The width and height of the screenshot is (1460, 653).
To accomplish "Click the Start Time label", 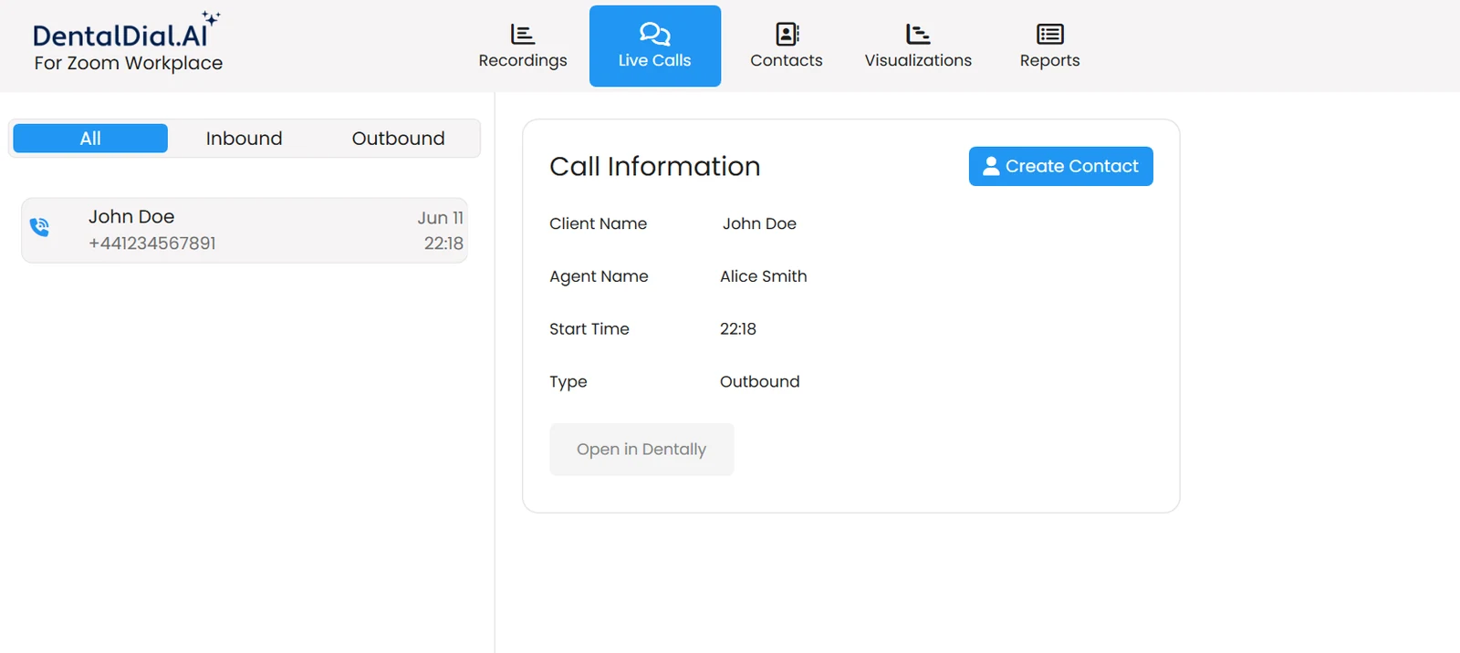I will tap(589, 329).
